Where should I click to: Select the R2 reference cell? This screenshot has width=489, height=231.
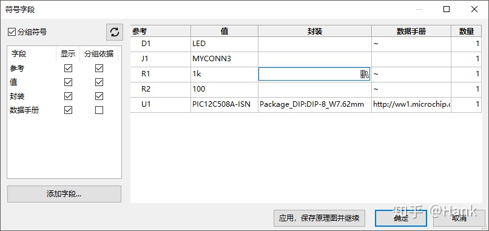pos(161,89)
